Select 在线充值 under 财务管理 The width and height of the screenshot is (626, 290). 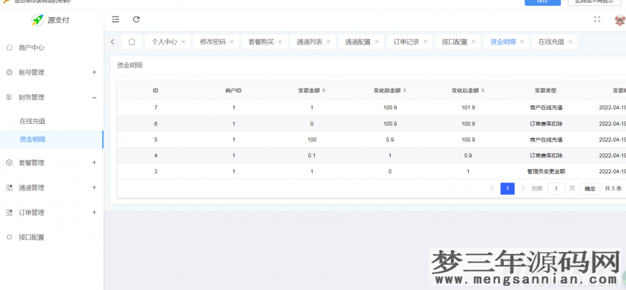(x=32, y=121)
